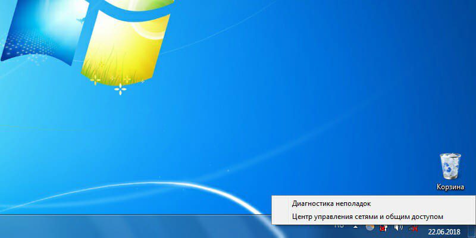Click the Show desktop button
The height and width of the screenshot is (238, 476).
click(x=472, y=231)
